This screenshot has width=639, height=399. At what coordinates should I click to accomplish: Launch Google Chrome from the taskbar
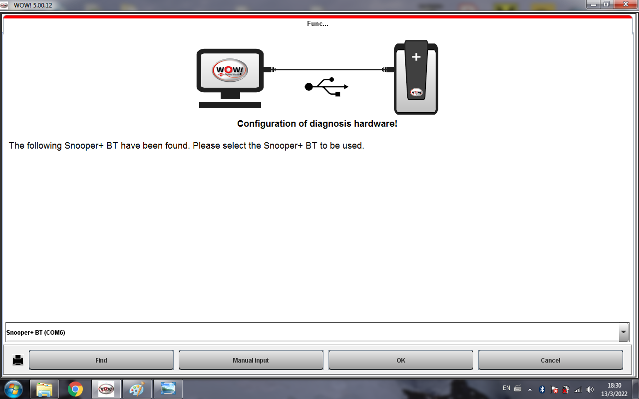[x=75, y=389]
